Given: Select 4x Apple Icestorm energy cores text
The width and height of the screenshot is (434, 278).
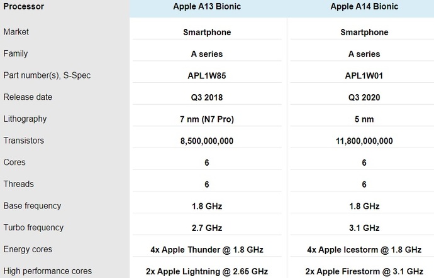Looking at the screenshot, I should tap(364, 250).
